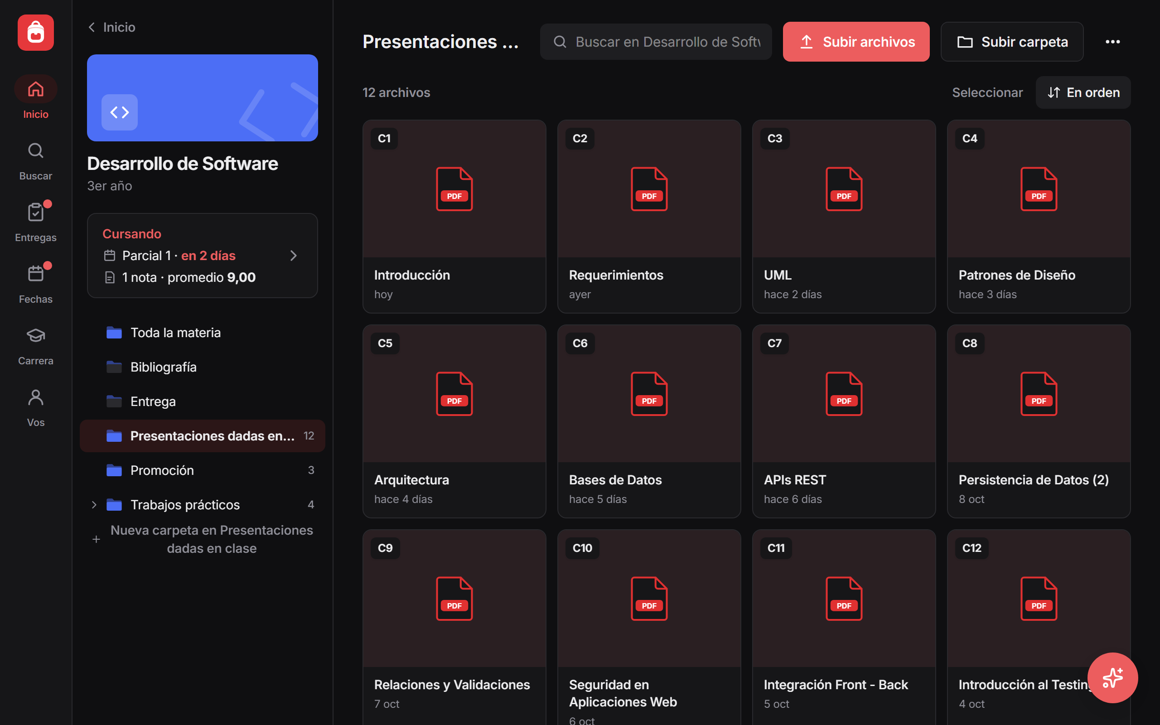Viewport: 1160px width, 725px height.
Task: Open the UML PDF card
Action: 844,216
